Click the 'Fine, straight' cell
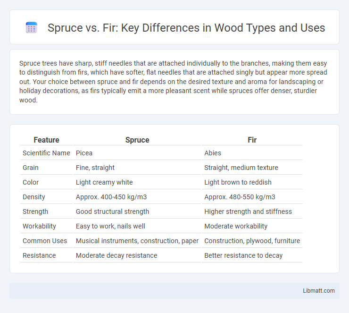 click(x=137, y=168)
